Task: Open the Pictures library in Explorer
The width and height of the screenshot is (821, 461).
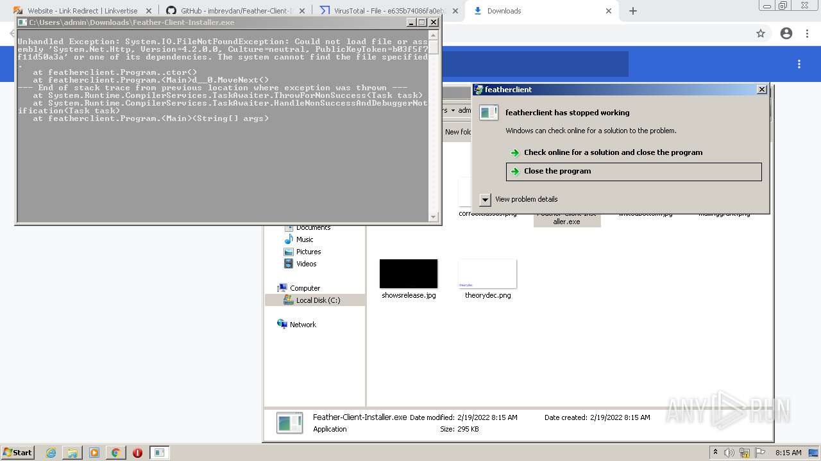Action: click(x=309, y=252)
